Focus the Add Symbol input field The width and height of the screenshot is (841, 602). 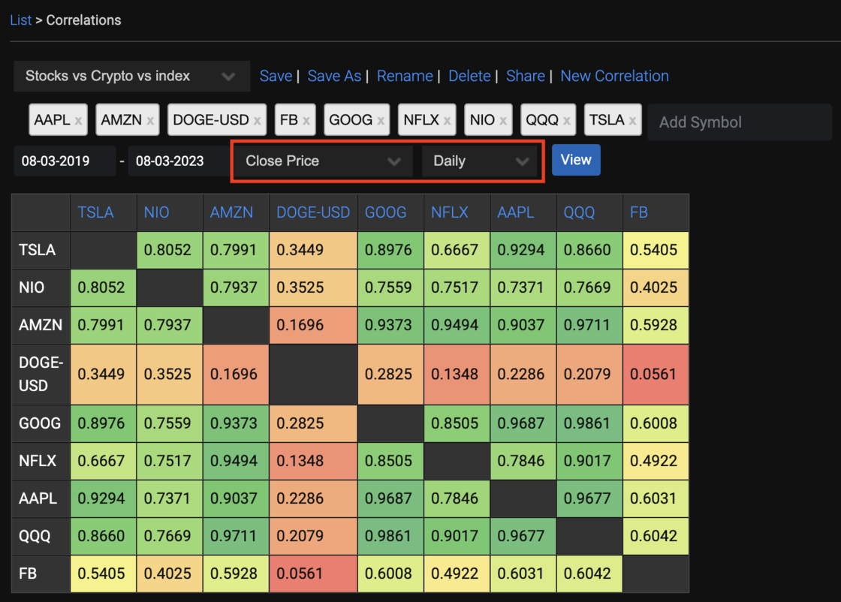click(740, 122)
